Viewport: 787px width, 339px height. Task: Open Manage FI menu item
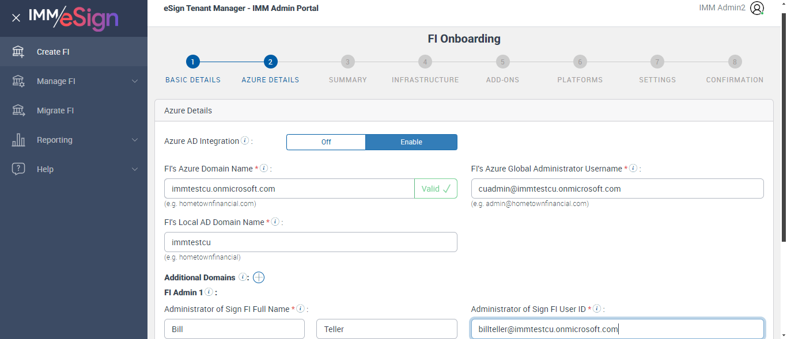[x=74, y=81]
